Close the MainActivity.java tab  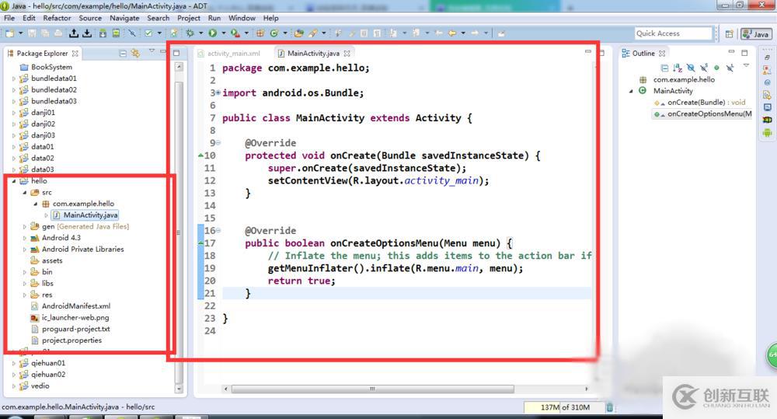pyautogui.click(x=347, y=53)
